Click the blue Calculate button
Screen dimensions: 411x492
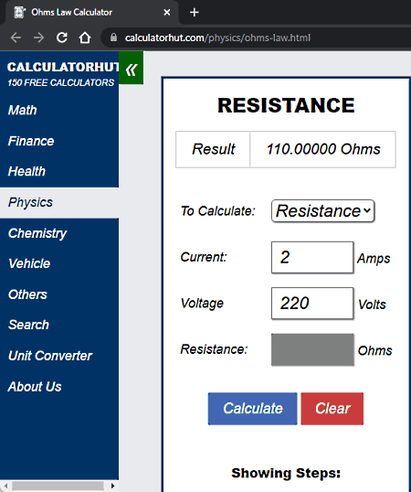click(252, 409)
